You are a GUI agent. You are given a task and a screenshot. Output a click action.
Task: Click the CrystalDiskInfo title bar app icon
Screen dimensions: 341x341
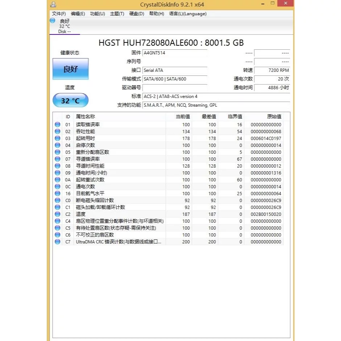click(53, 5)
